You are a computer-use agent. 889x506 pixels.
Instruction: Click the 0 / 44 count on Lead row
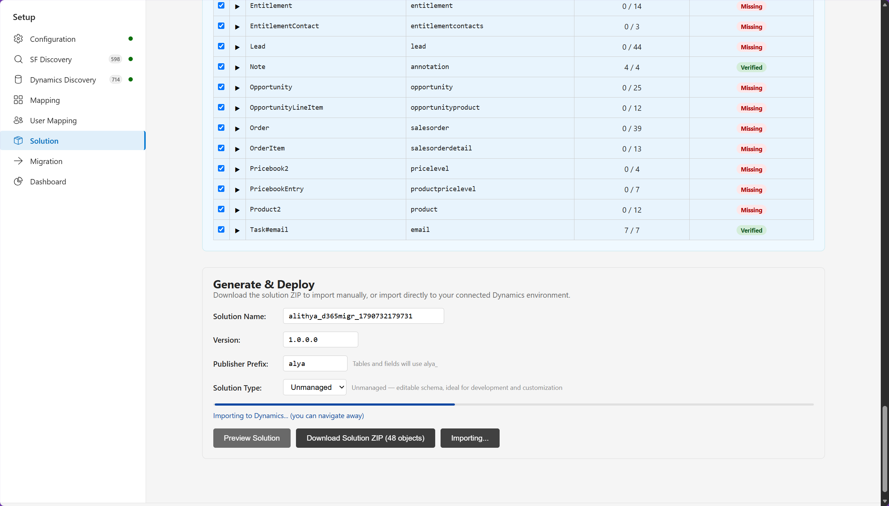[632, 47]
